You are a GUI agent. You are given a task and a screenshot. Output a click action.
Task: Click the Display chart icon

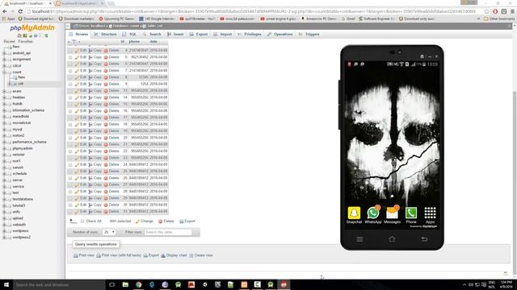pos(163,255)
